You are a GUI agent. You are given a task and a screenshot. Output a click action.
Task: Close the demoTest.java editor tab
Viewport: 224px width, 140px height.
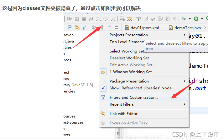point(205,27)
